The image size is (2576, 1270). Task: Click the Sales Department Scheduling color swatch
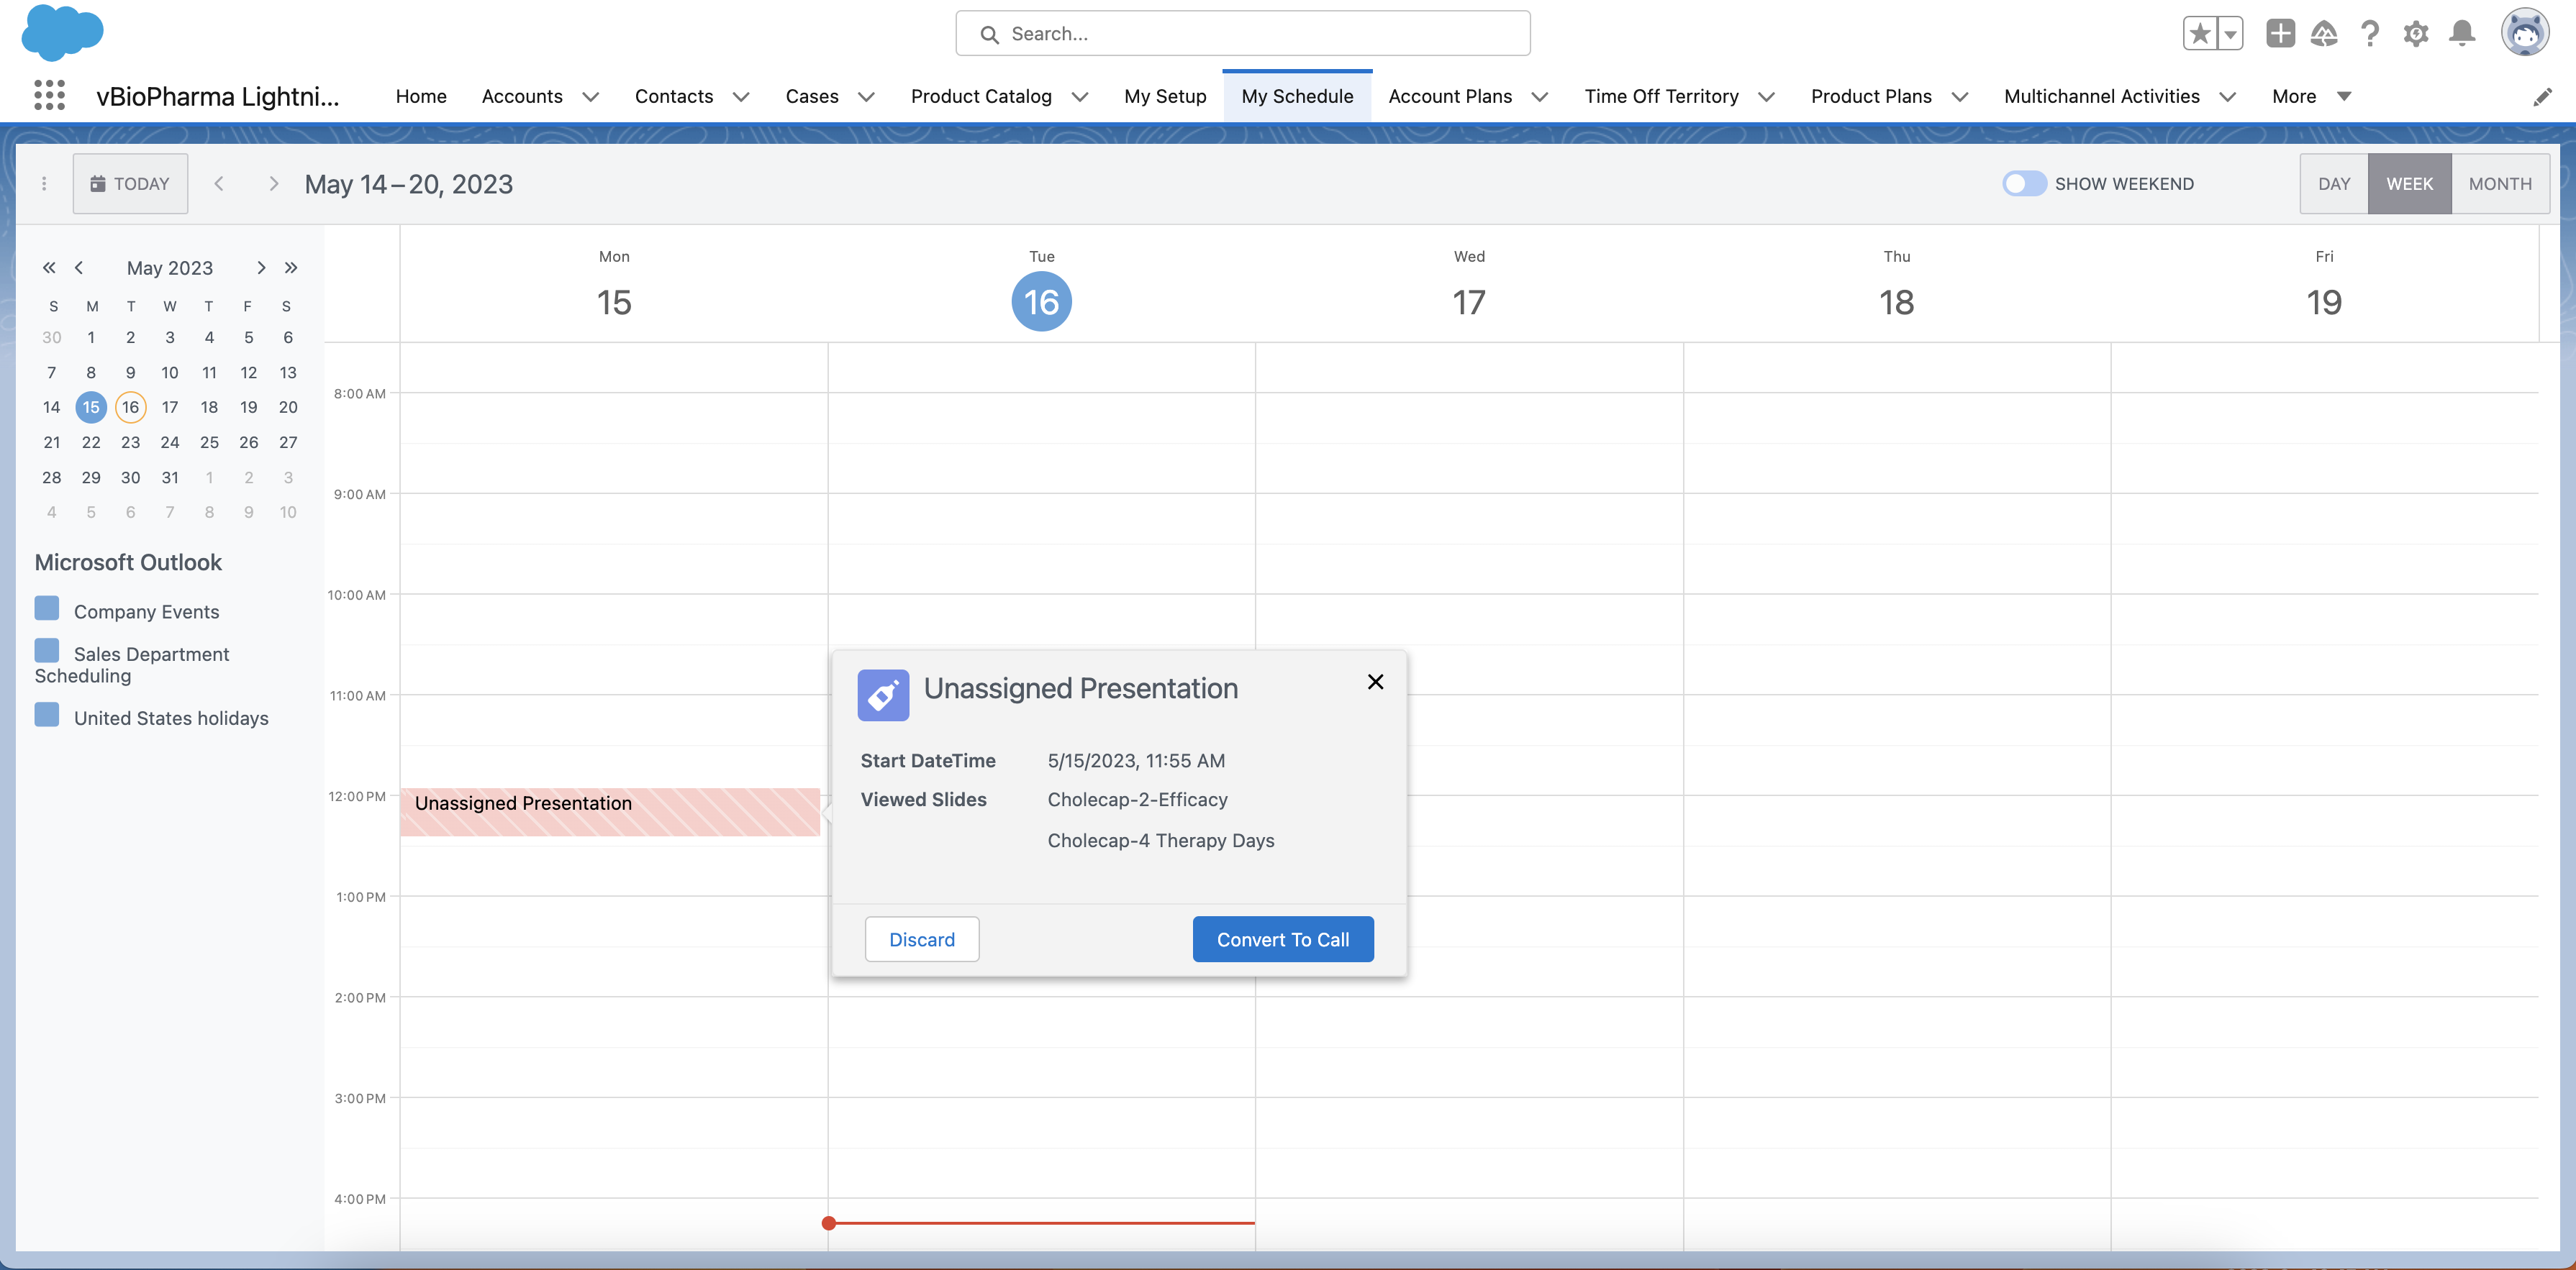(x=47, y=652)
